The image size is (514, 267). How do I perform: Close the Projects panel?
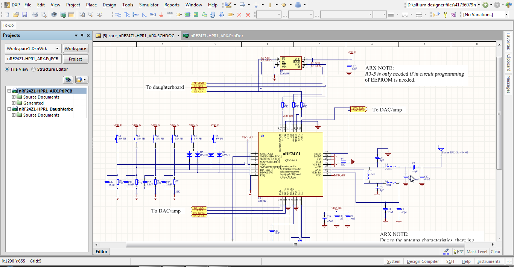click(x=88, y=35)
